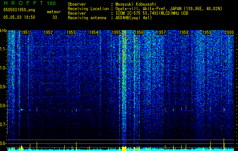Click the 'Observer' field label
238x151 pixels.
(77, 4)
